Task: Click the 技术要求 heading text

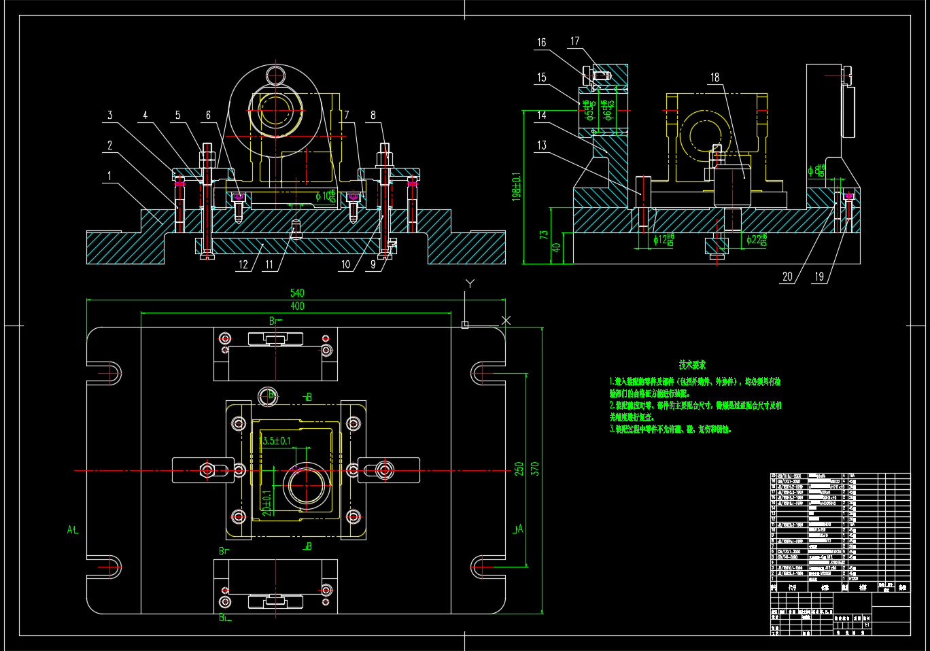Action: [x=692, y=365]
